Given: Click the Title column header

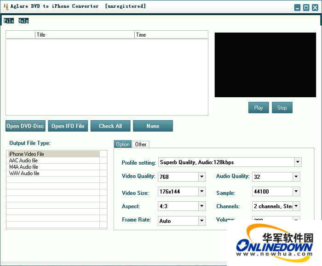Looking at the screenshot, I should [x=85, y=35].
